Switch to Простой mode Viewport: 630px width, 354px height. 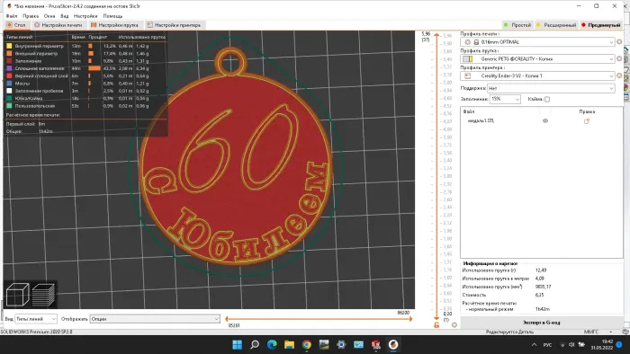(x=517, y=25)
